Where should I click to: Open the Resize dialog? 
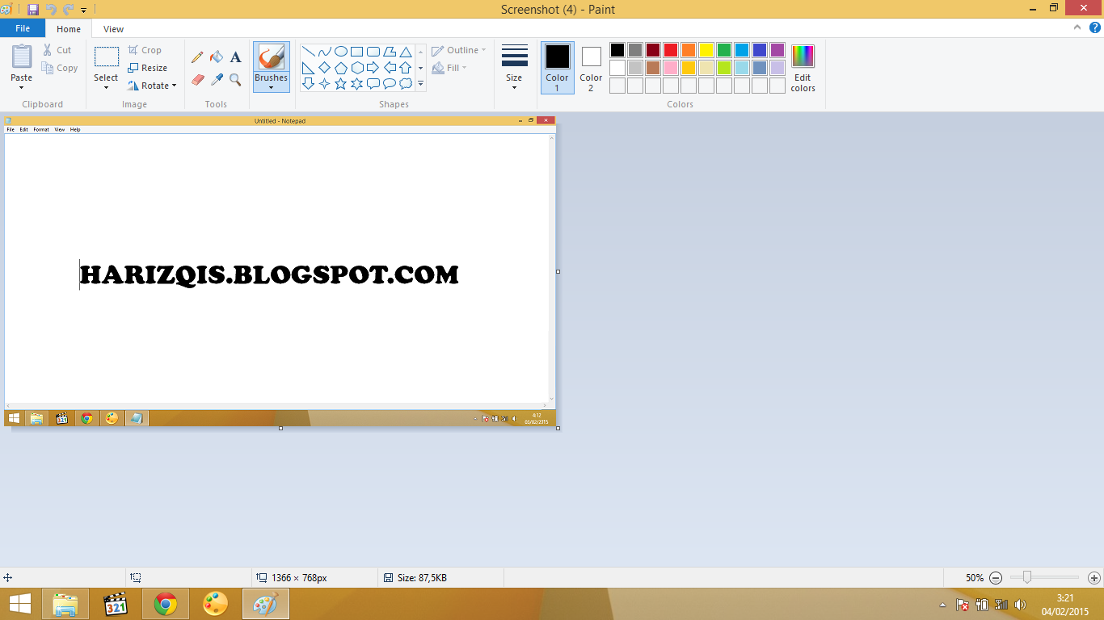150,67
